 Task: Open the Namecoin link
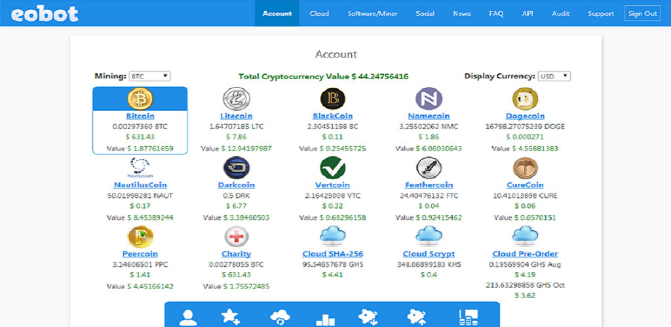pos(429,116)
